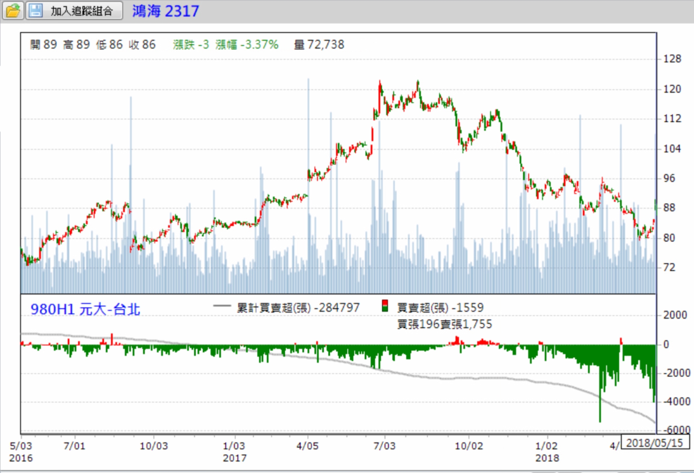This screenshot has width=694, height=473.
Task: Click the 120 price axis label
Action: (672, 89)
